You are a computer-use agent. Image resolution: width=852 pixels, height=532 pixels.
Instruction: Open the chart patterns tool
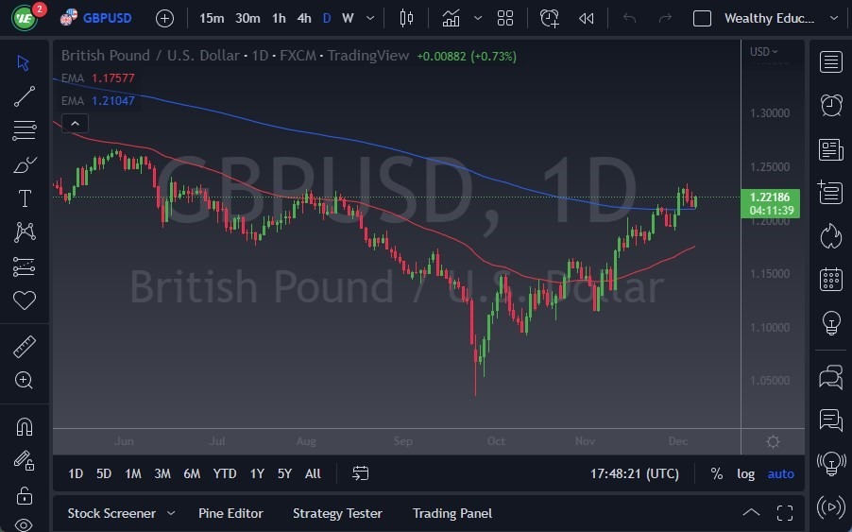[x=25, y=232]
